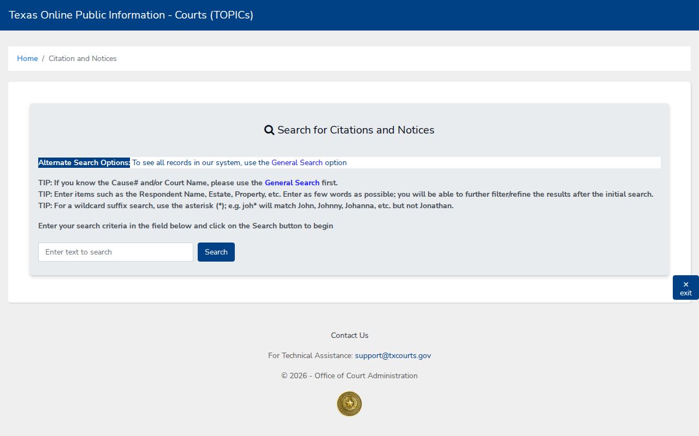Screen dimensions: 699x436
Task: Click the 'Alternate Search Options:' label
Action: pyautogui.click(x=84, y=162)
